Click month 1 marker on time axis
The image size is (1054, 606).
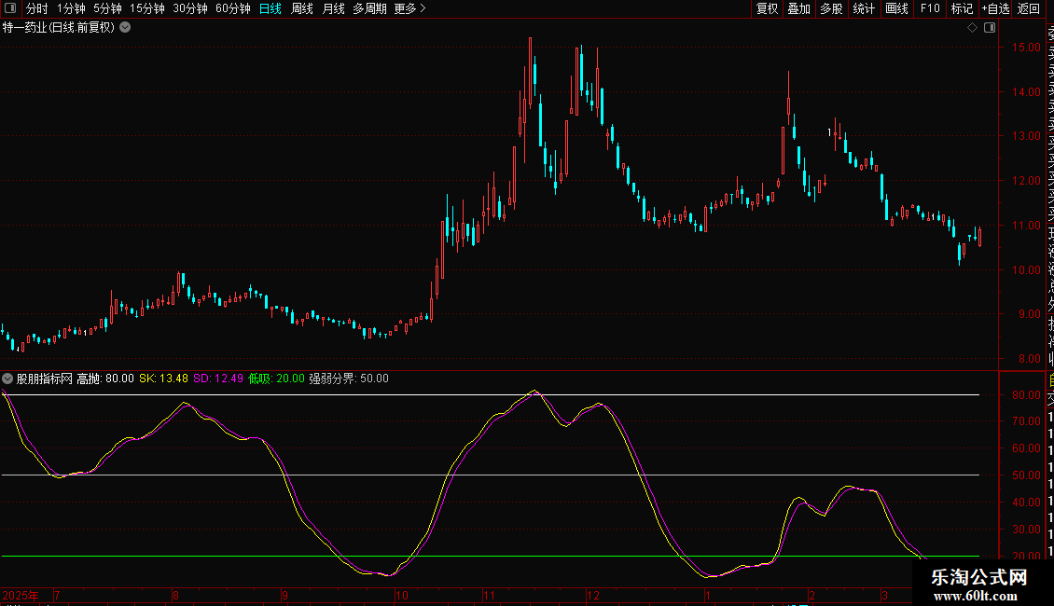coord(707,595)
